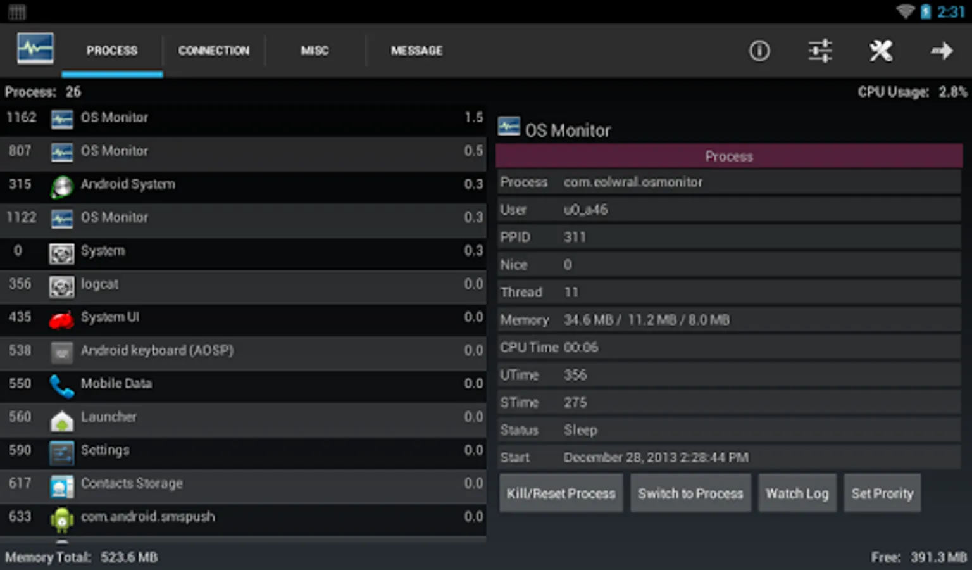The width and height of the screenshot is (972, 570).
Task: Open the OS Monitor app logo
Action: point(35,49)
